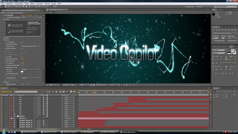Click all caps button in character panel

(223, 74)
